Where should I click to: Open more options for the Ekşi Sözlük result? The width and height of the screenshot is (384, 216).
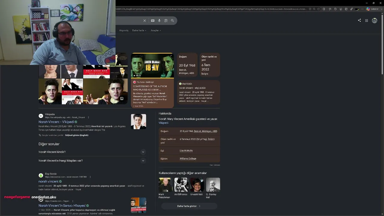point(90,177)
